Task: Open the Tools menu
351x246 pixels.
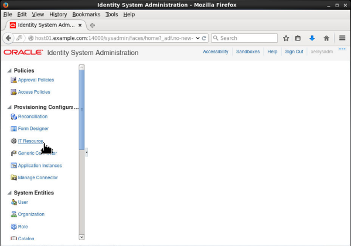Action: coord(112,15)
